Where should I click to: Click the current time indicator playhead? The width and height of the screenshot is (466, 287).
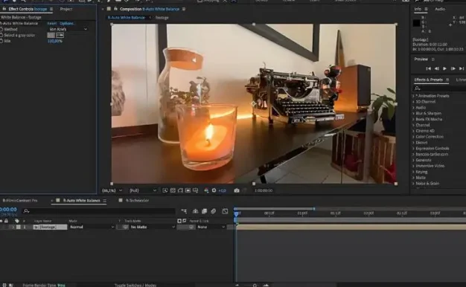coord(236,213)
